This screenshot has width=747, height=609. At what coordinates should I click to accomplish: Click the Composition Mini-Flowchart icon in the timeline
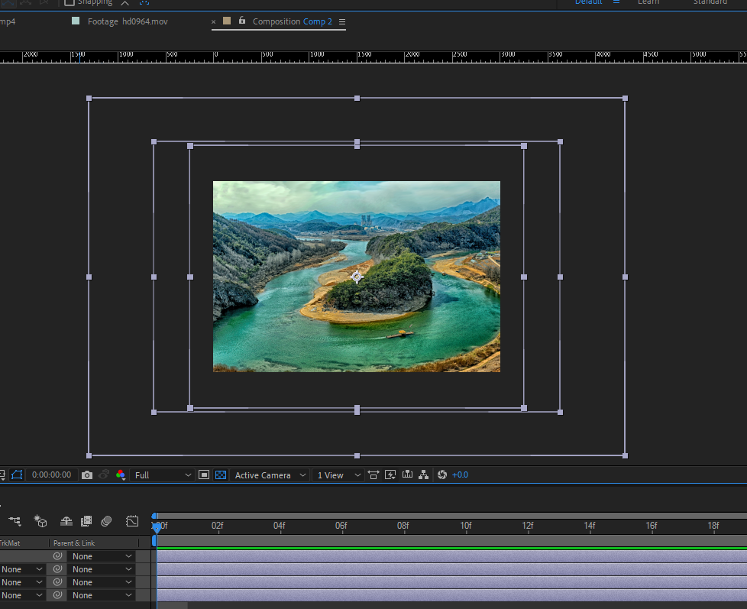click(x=15, y=521)
